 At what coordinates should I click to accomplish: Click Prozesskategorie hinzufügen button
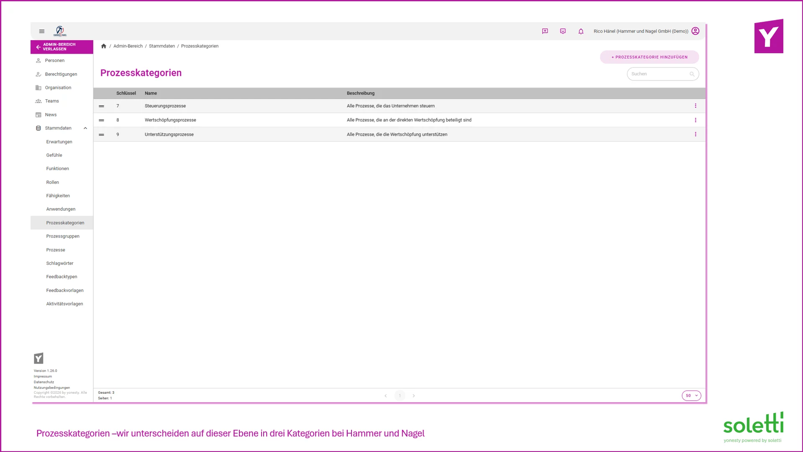[649, 57]
